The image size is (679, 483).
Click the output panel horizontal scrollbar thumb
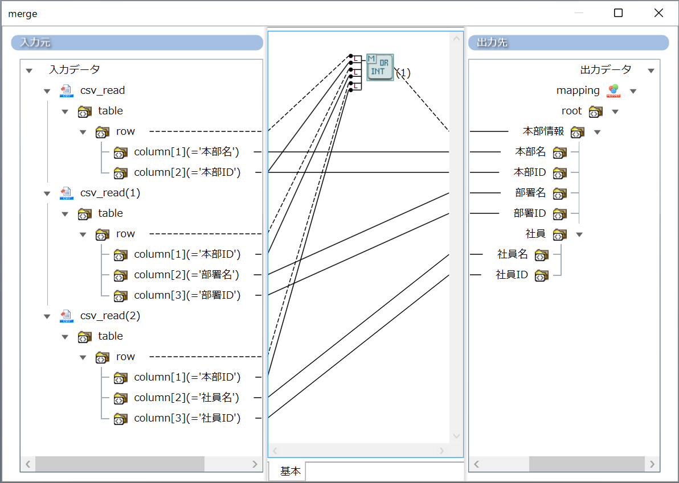tap(587, 464)
